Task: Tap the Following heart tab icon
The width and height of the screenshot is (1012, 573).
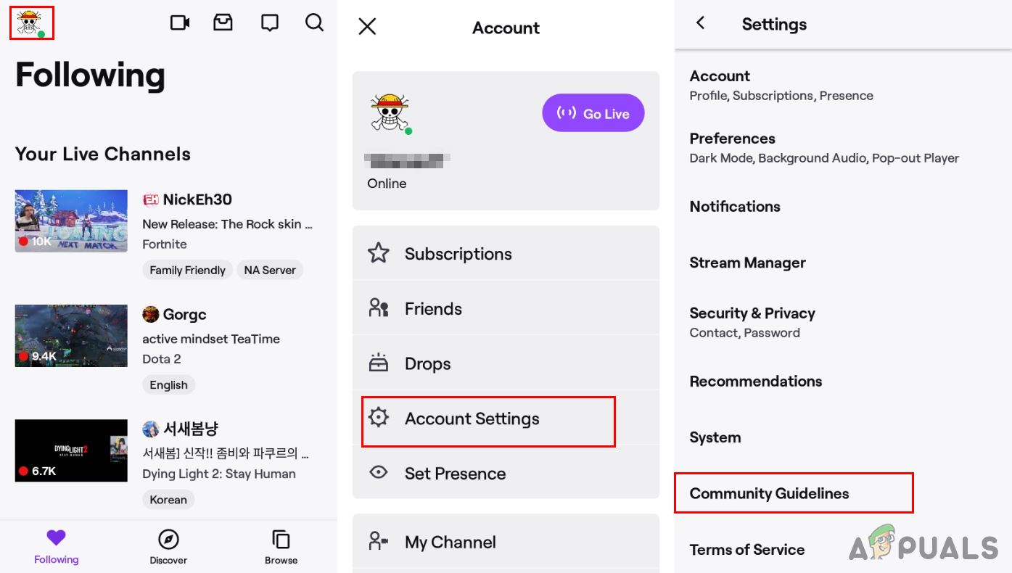Action: 56,537
